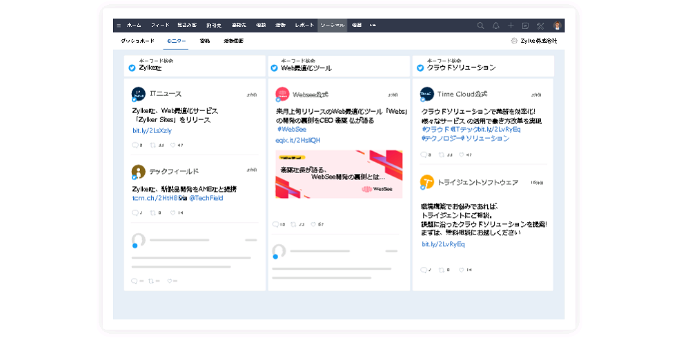Reply to the Time Cloud公式 tweet
The width and height of the screenshot is (690, 338).
424,155
